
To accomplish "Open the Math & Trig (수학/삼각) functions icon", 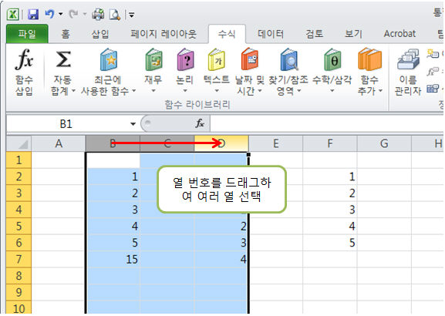I will click(x=332, y=59).
